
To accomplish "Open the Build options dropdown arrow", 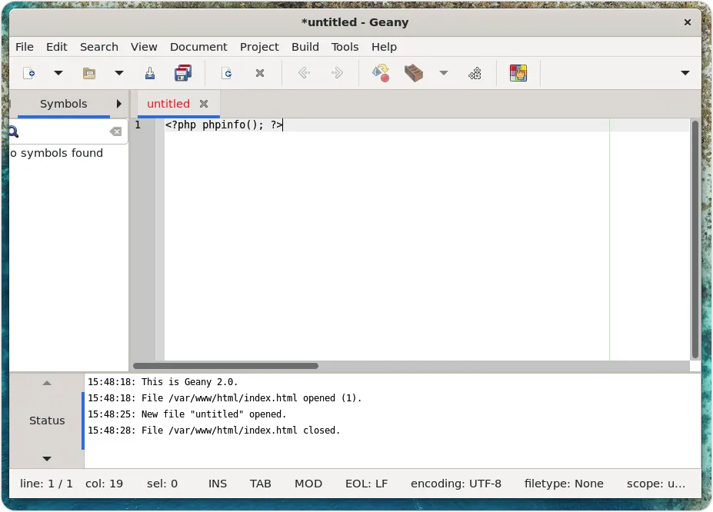I will click(444, 73).
